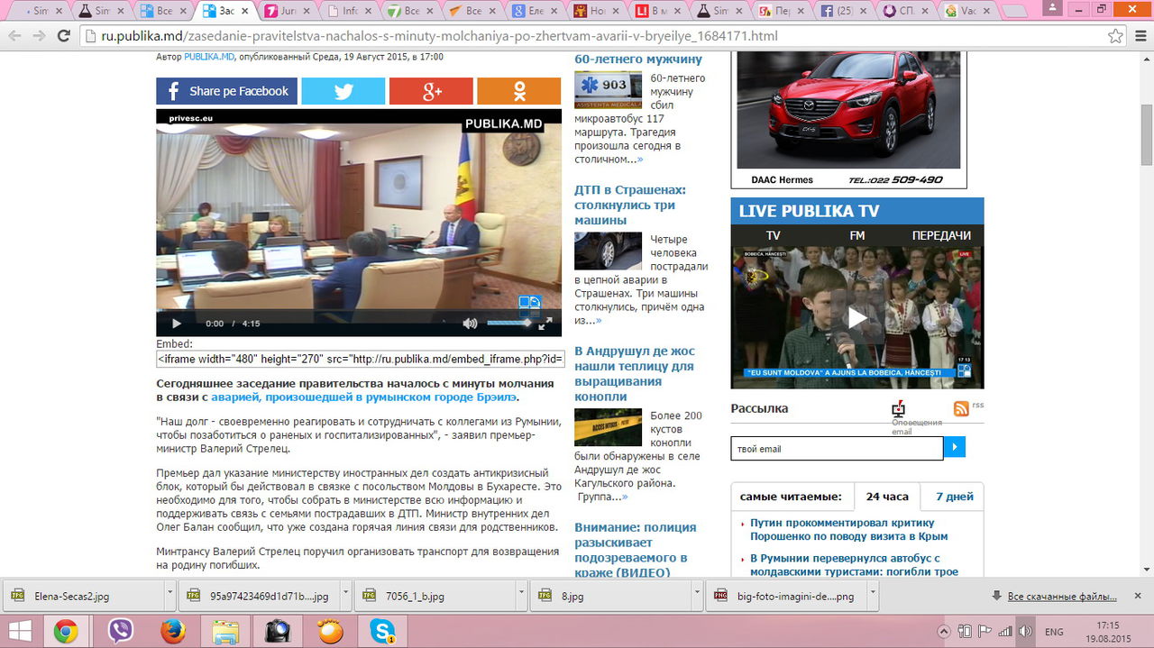Open the ambulance 903 news thumbnail
Screen dimensions: 1154x648
point(608,90)
